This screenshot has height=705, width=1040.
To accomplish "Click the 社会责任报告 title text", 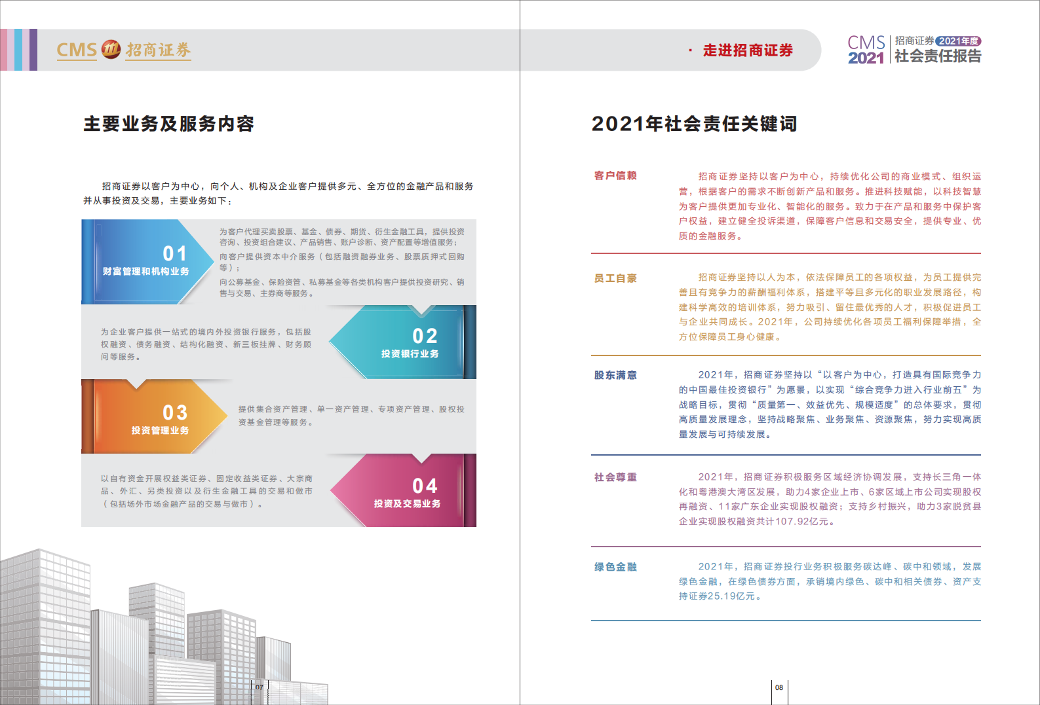I will pos(938,56).
